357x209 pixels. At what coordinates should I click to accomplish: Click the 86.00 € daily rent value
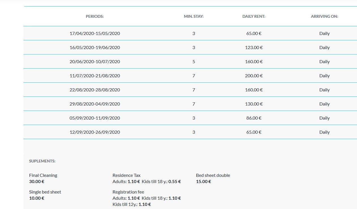[254, 118]
